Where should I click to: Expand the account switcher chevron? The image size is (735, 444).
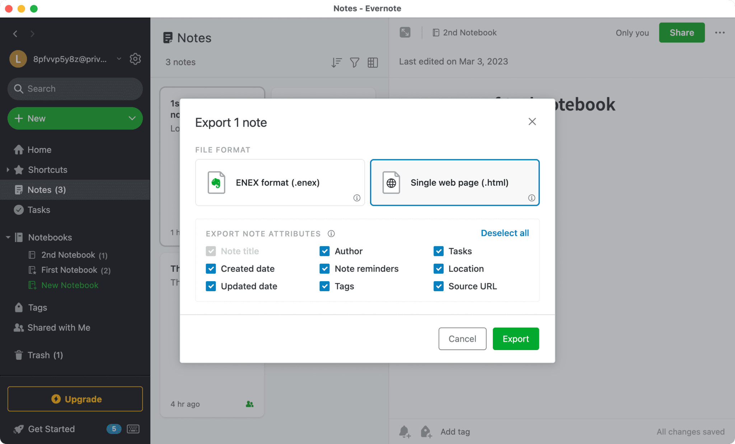119,59
